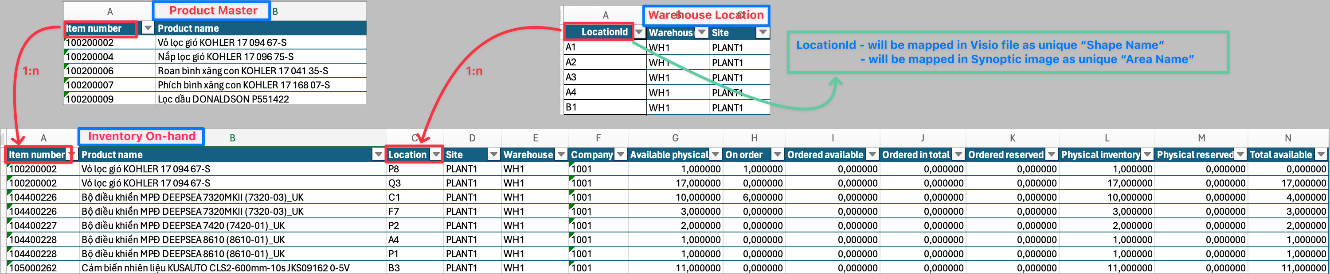Open LocationId filter dropdown in Warehouse Location
The image size is (1330, 274).
(x=639, y=32)
